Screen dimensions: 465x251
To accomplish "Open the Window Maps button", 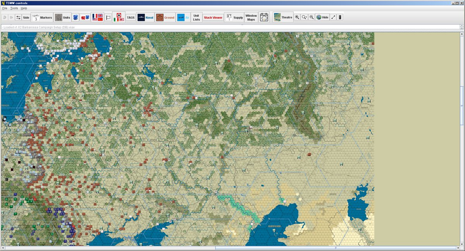I will [251, 17].
